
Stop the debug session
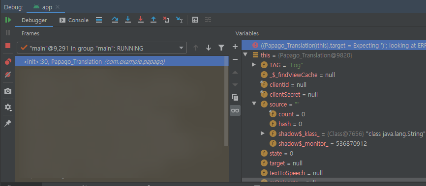(8, 46)
